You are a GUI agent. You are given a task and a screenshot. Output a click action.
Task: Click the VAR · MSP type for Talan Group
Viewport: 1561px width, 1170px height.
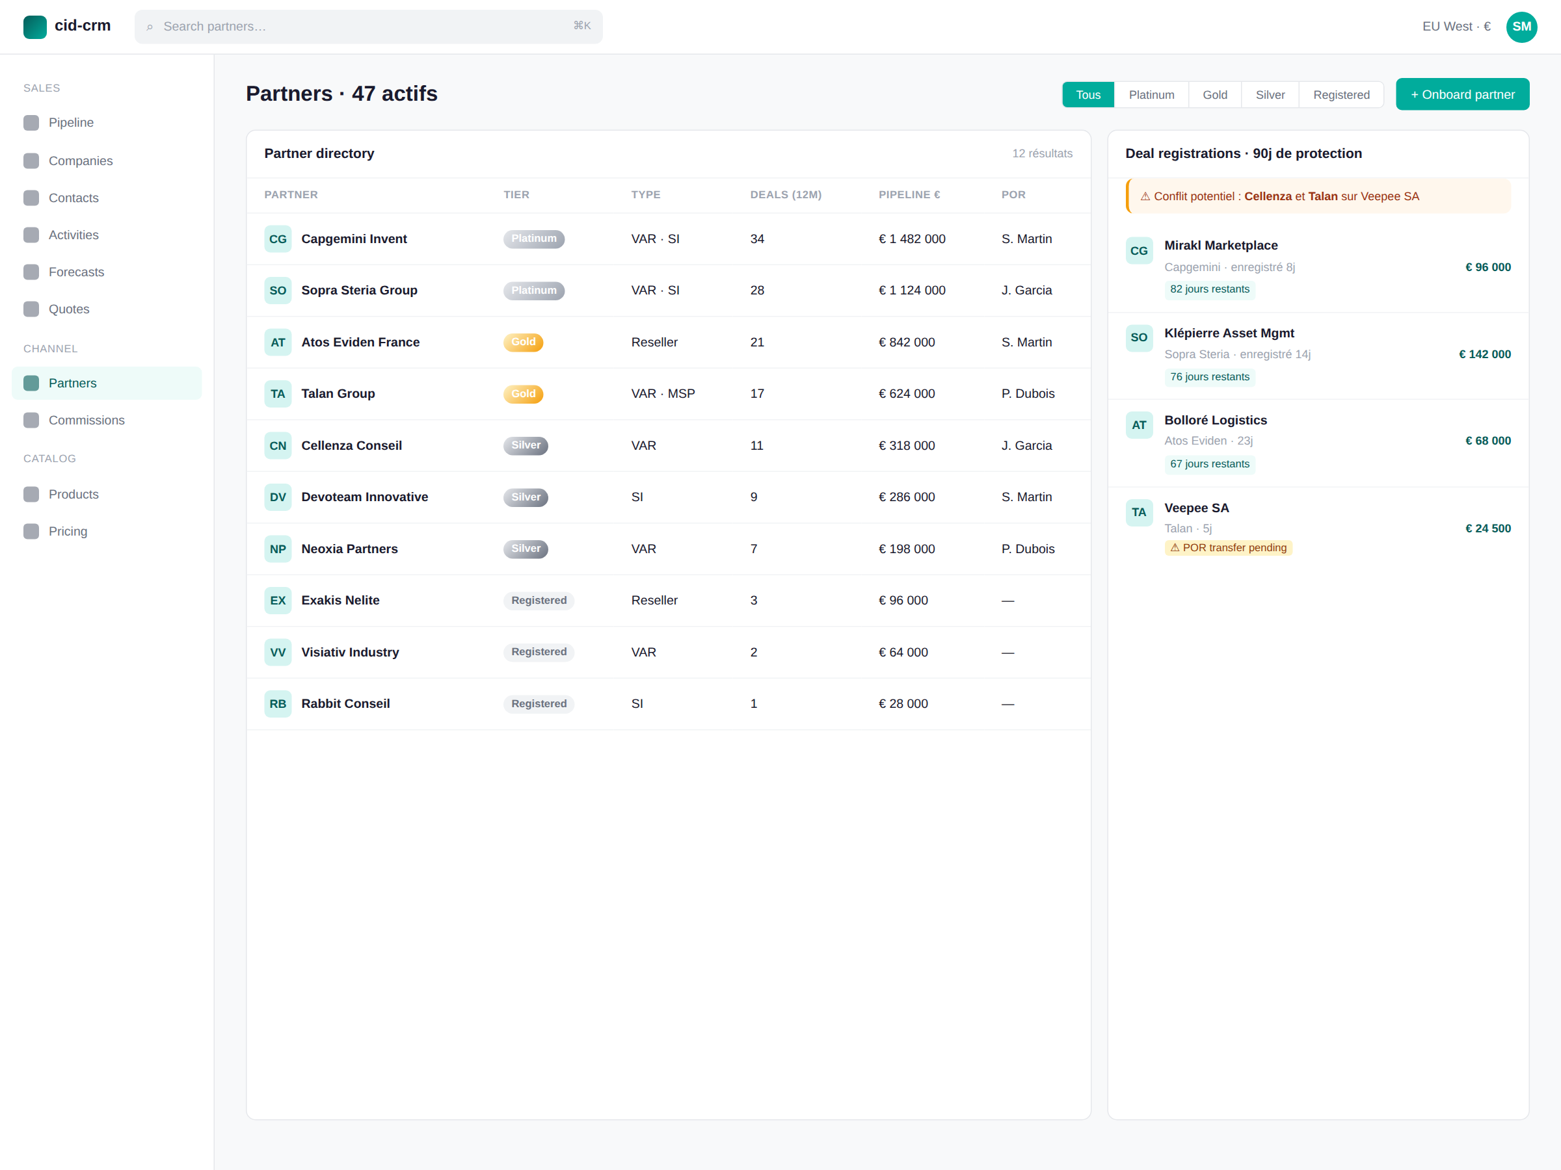pyautogui.click(x=663, y=393)
